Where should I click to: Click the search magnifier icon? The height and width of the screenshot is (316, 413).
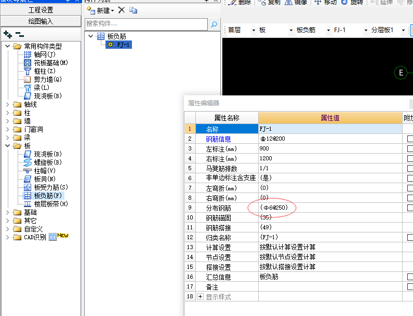click(x=214, y=24)
